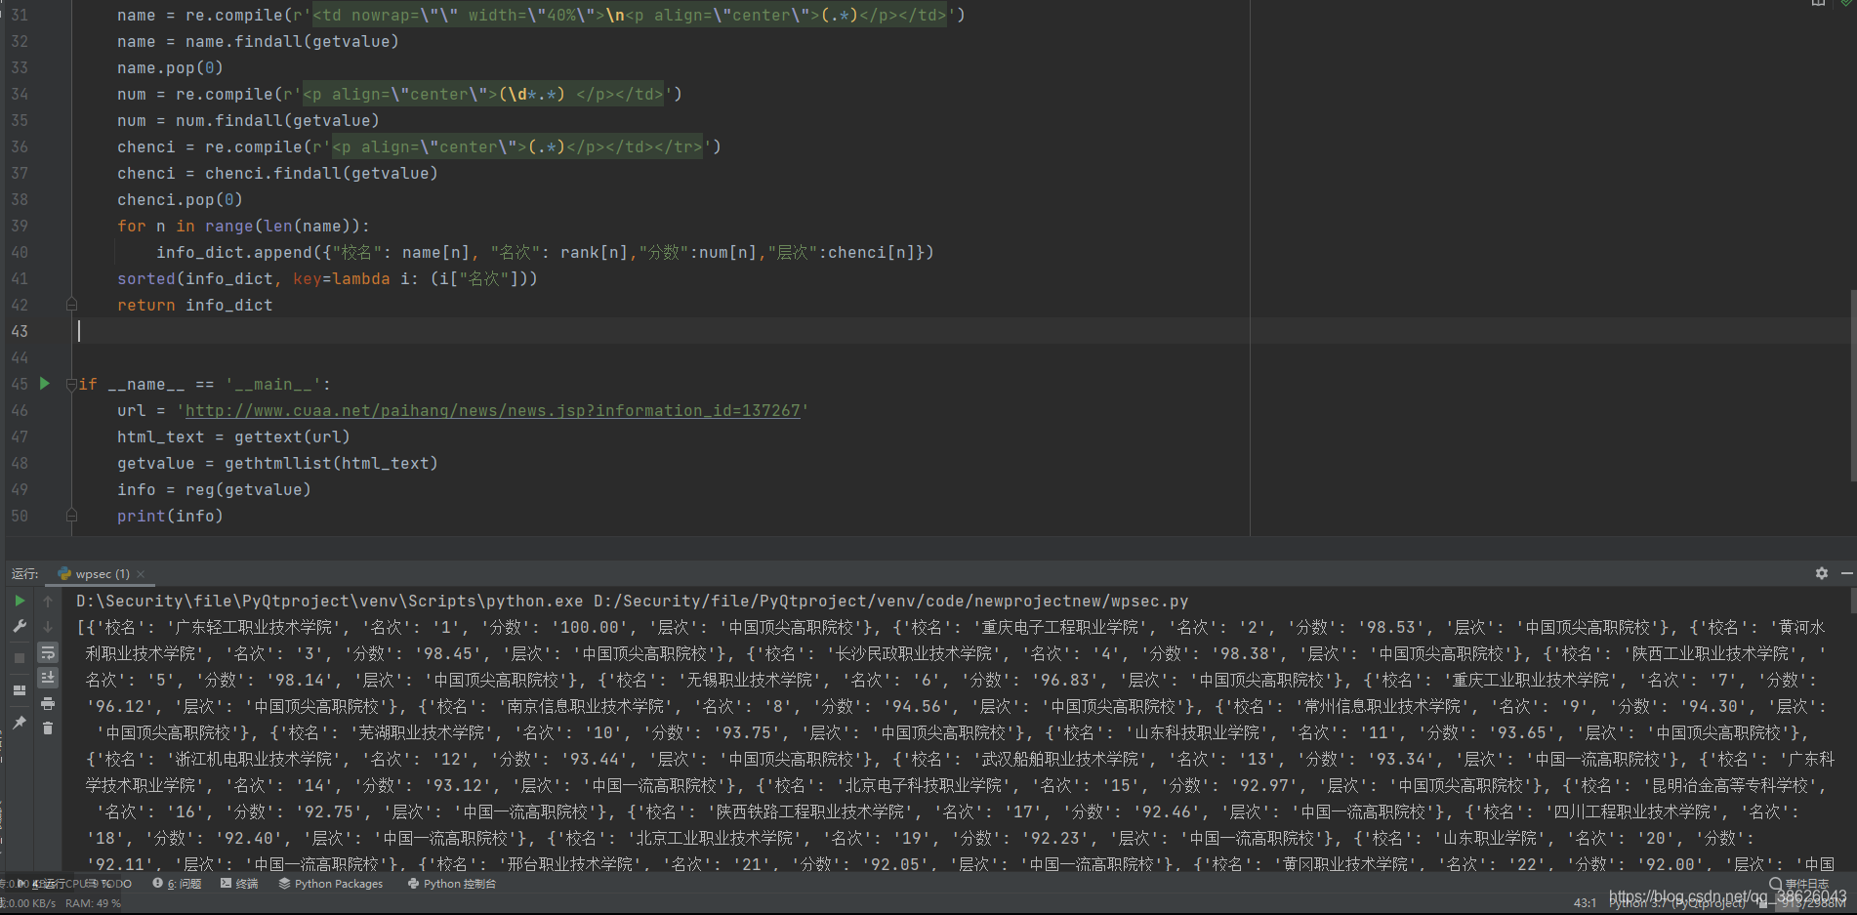
Task: Open the cuaa.net URL link in code
Action: click(493, 411)
